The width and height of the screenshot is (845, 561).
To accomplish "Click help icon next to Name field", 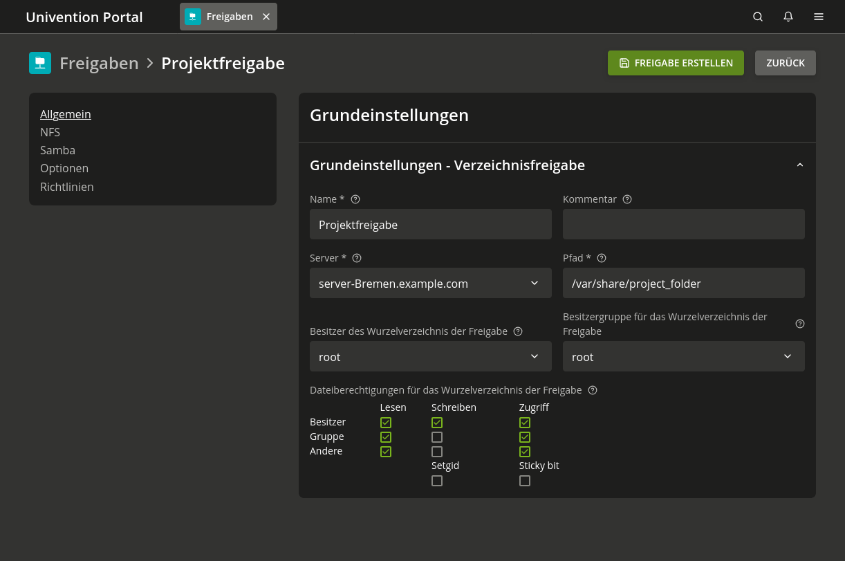I will point(355,199).
